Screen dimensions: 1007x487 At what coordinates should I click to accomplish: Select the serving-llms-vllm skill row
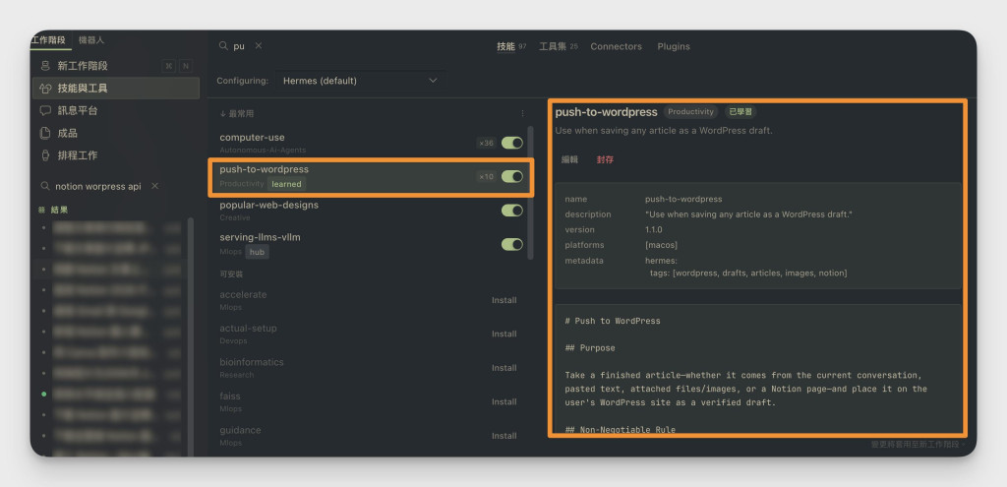pos(371,244)
